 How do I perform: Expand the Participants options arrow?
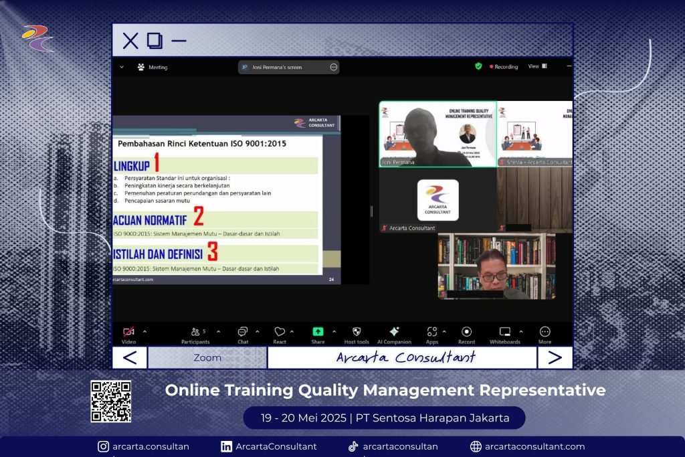(x=220, y=331)
